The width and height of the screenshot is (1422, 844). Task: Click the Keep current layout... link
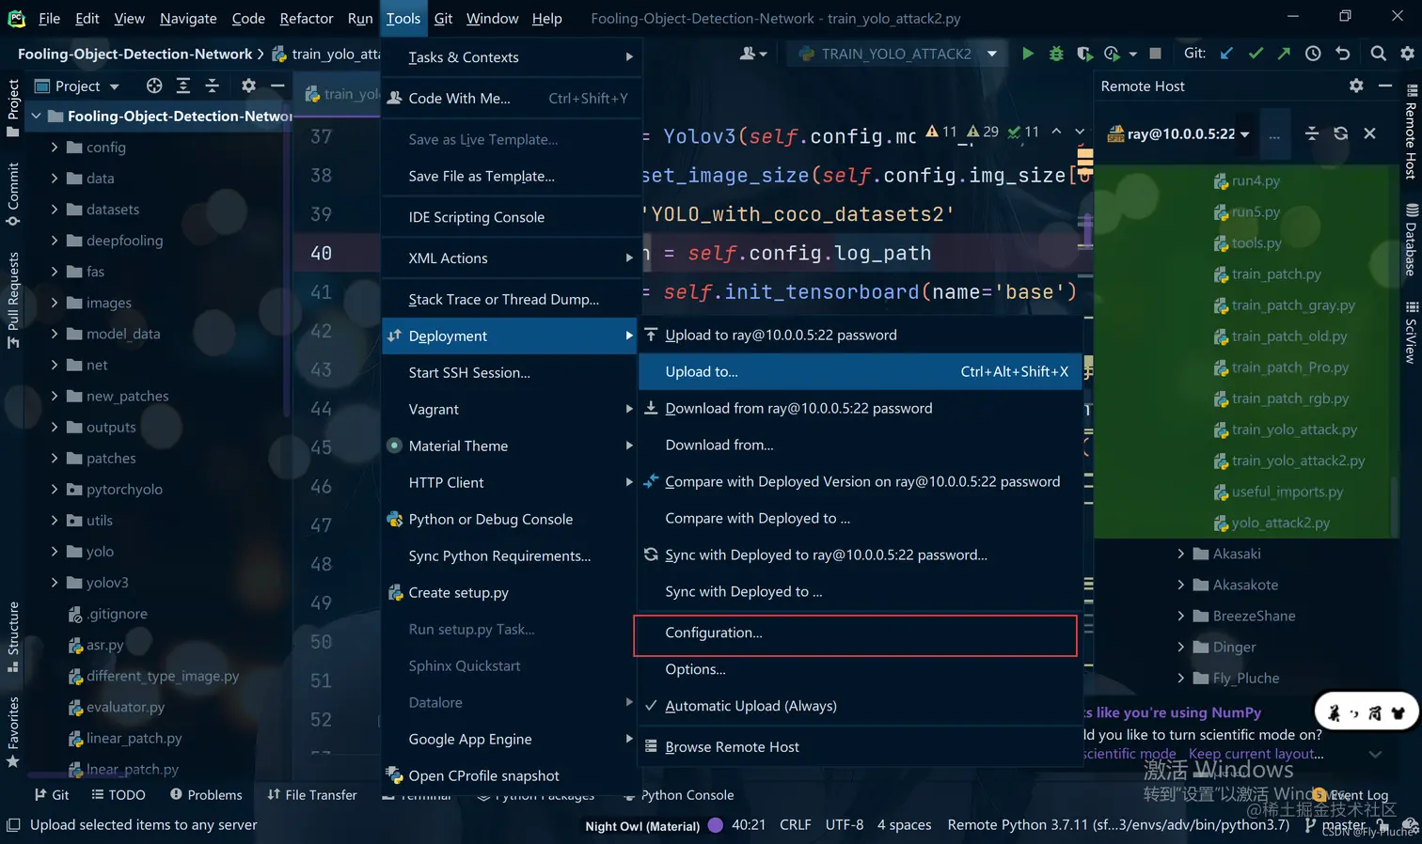(x=1256, y=754)
